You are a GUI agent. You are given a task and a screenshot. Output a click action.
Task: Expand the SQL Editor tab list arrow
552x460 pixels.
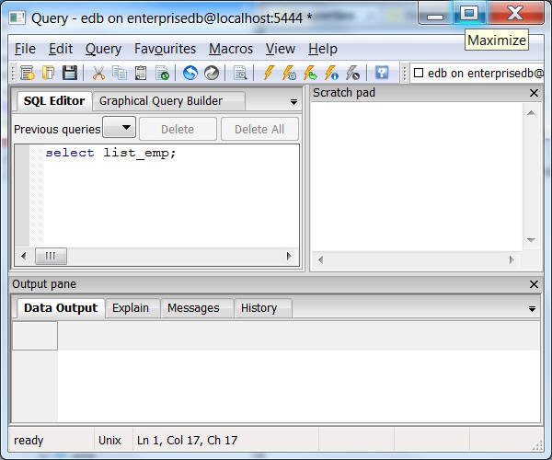point(293,102)
